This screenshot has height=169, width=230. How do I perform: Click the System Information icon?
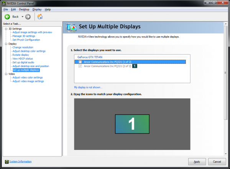[6, 162]
